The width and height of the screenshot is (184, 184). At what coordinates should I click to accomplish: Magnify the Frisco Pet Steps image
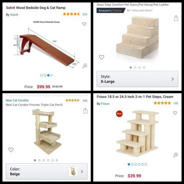176,155
